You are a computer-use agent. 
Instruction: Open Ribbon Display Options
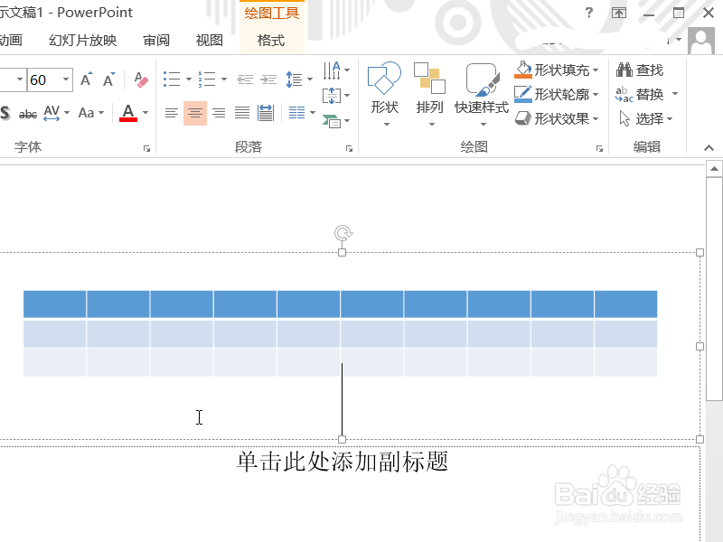coord(619,13)
